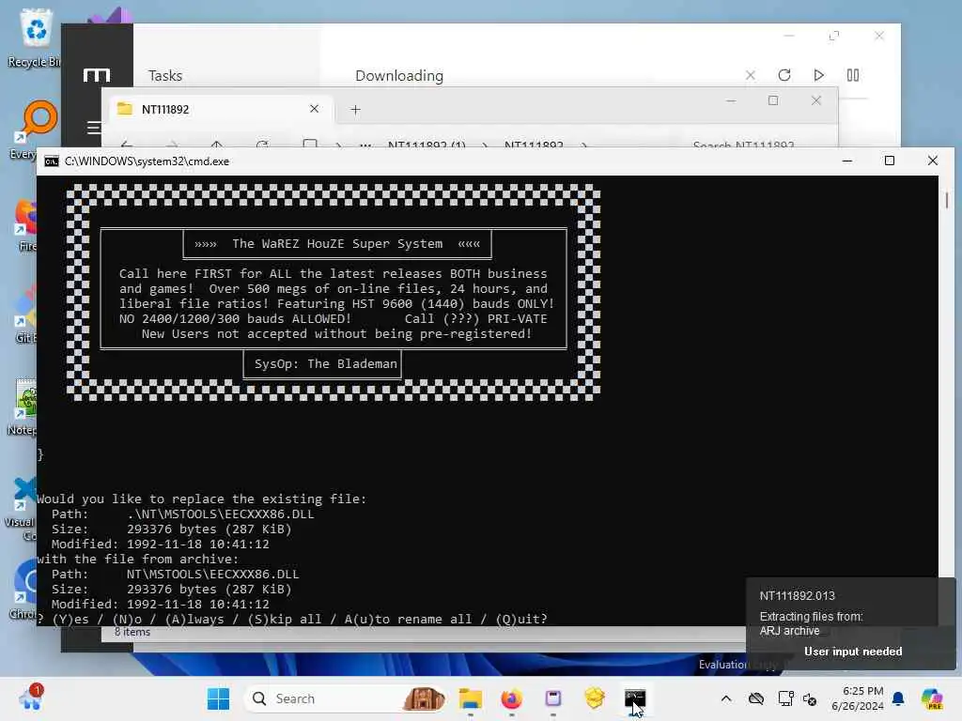Open the Copilot preview icon
The image size is (962, 721).
(x=931, y=698)
